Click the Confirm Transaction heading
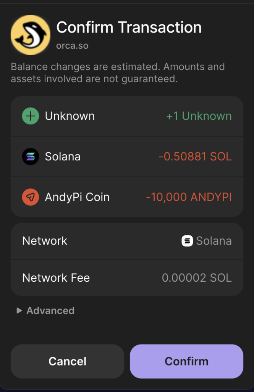 (x=129, y=27)
